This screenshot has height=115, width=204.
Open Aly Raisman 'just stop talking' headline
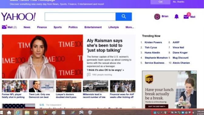(x=105, y=45)
